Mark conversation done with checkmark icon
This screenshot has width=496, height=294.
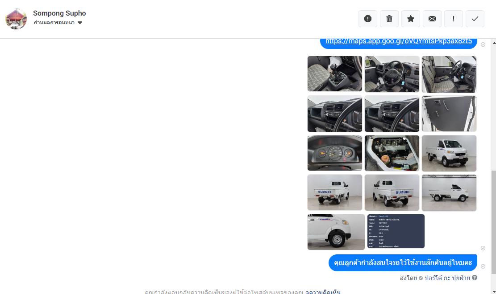click(x=475, y=19)
